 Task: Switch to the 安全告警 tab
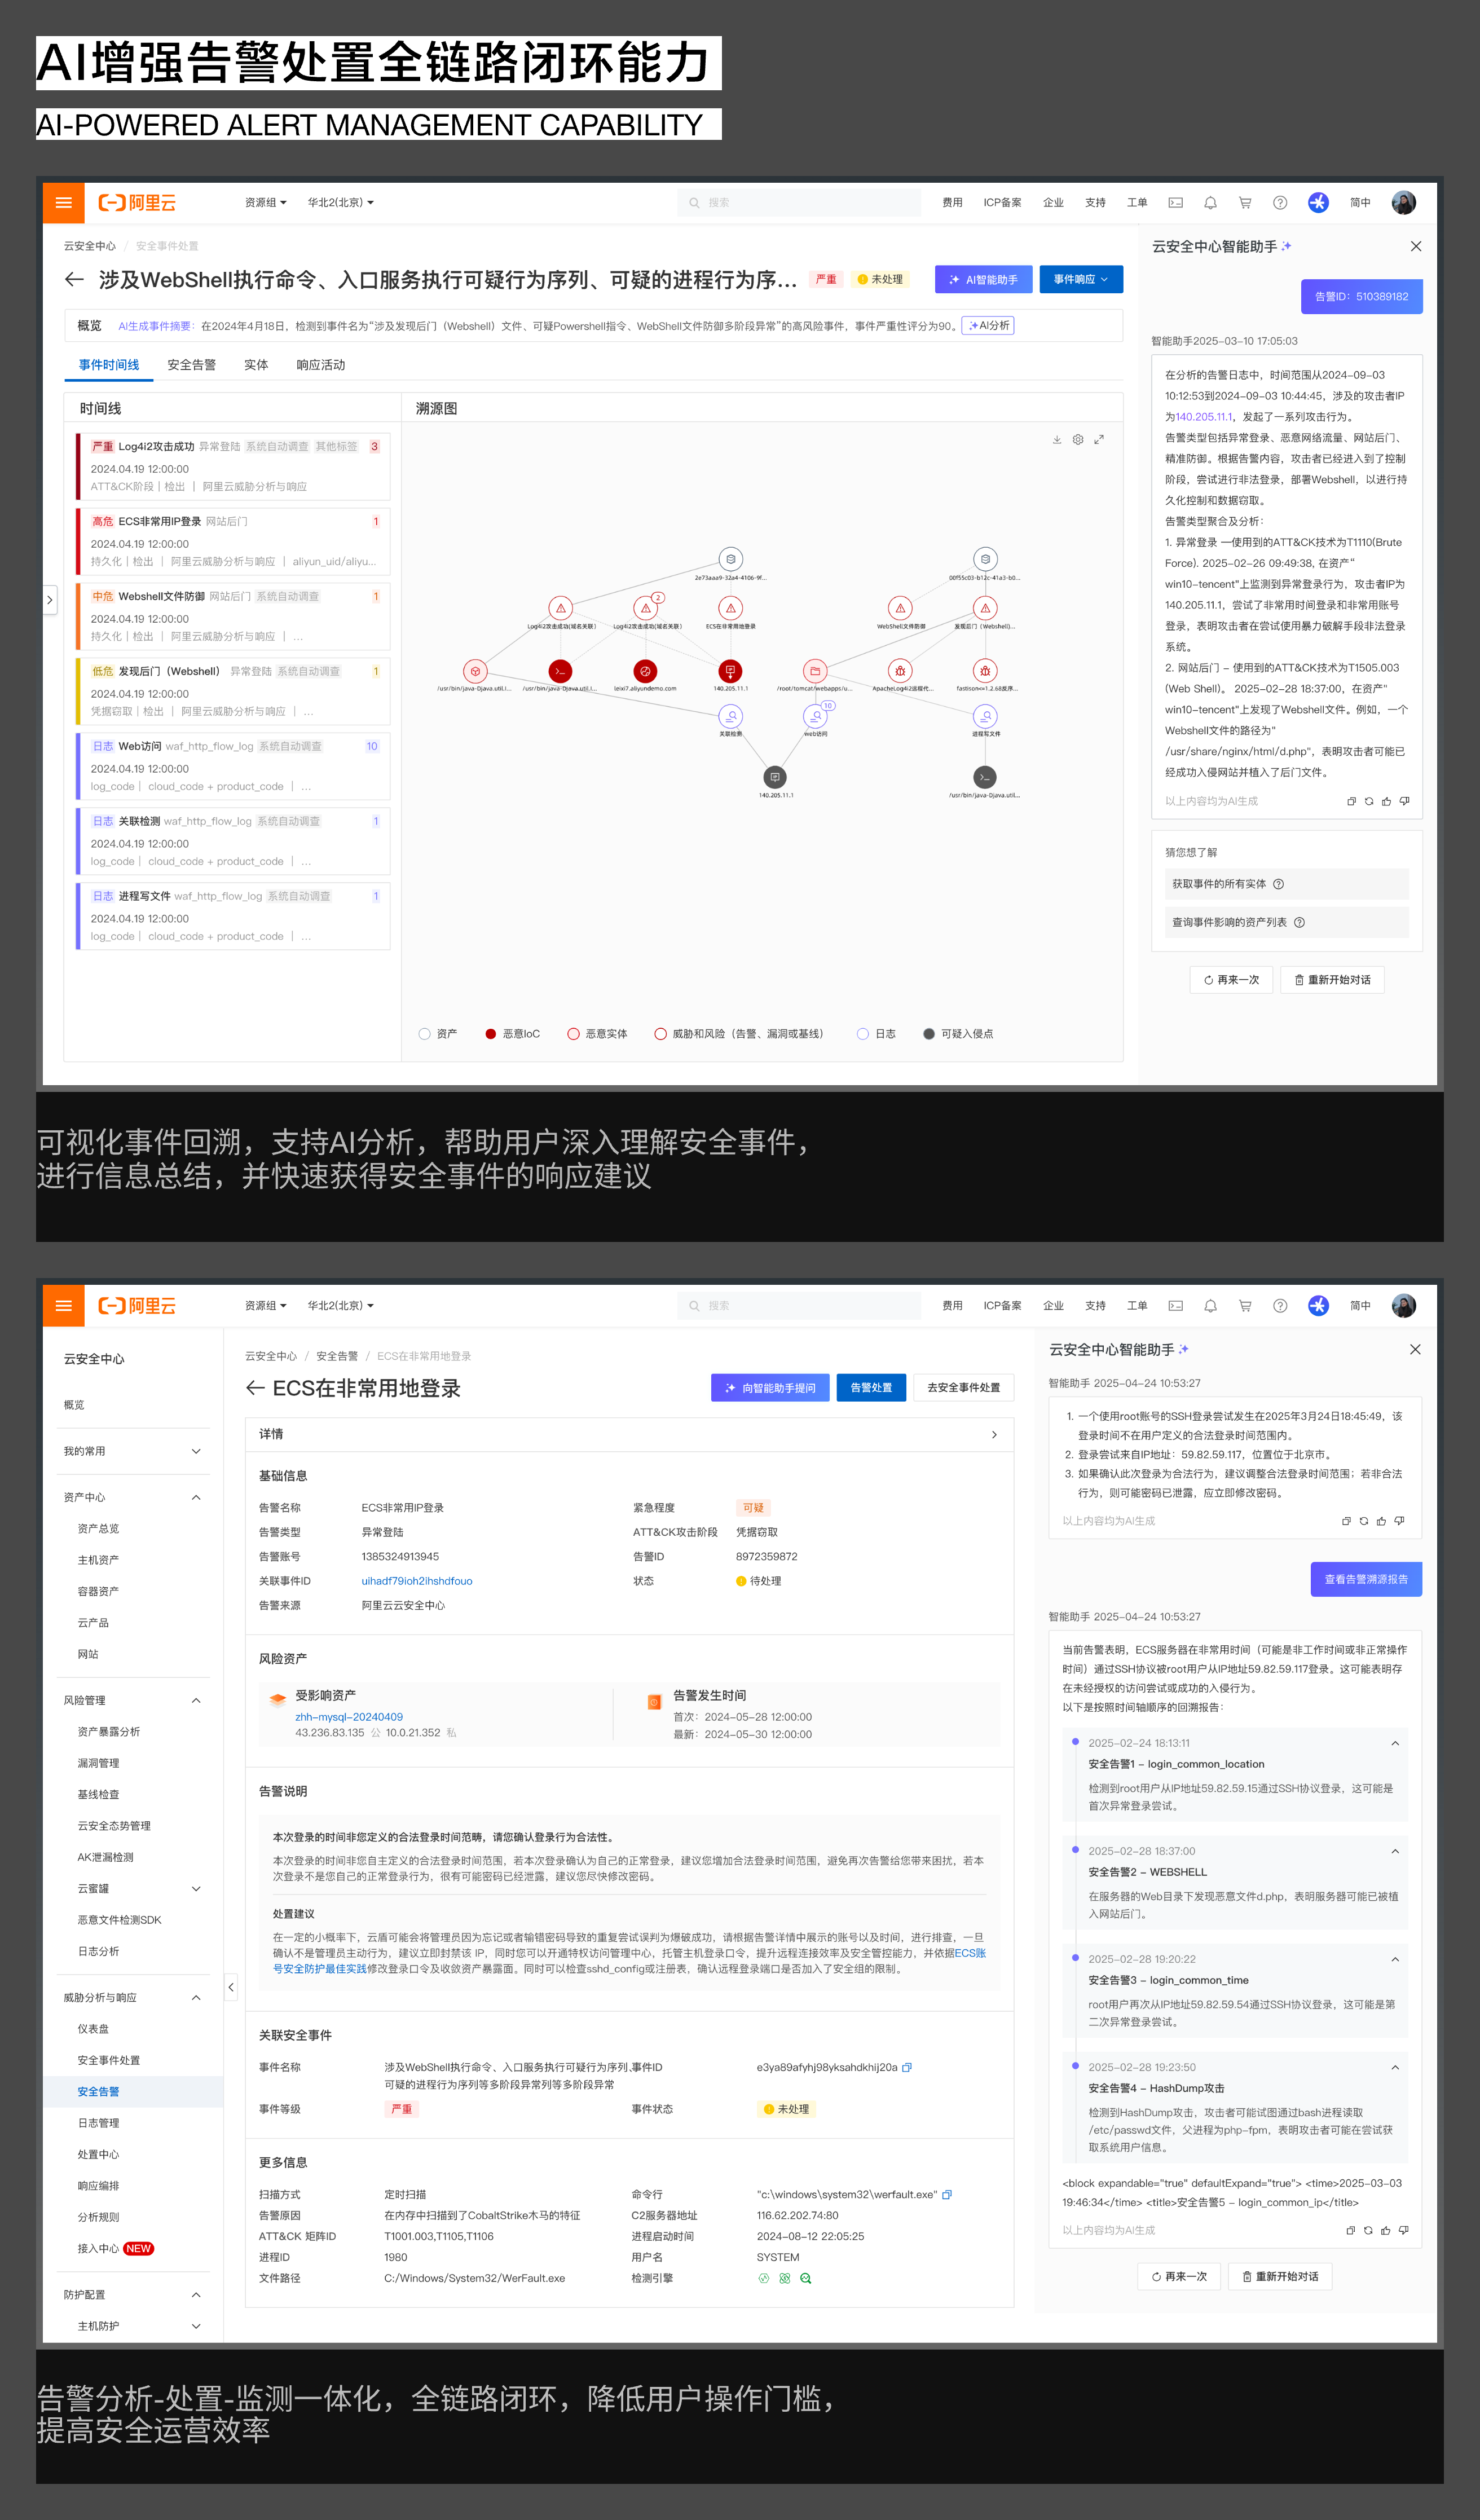coord(191,365)
